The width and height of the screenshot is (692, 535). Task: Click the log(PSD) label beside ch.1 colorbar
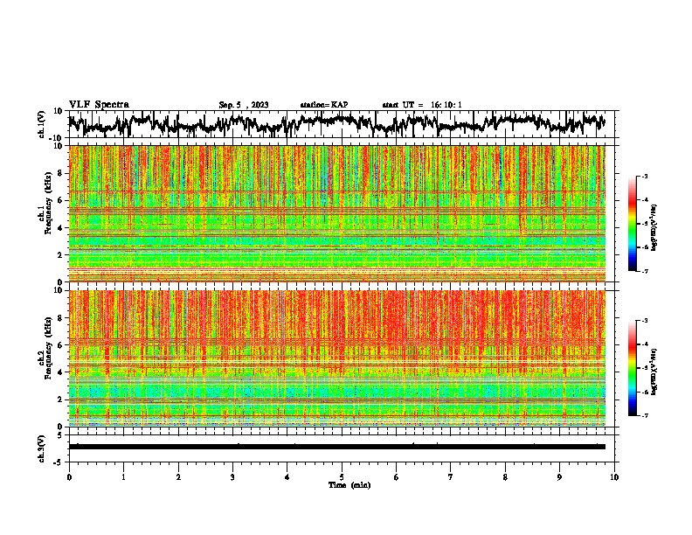tap(654, 228)
